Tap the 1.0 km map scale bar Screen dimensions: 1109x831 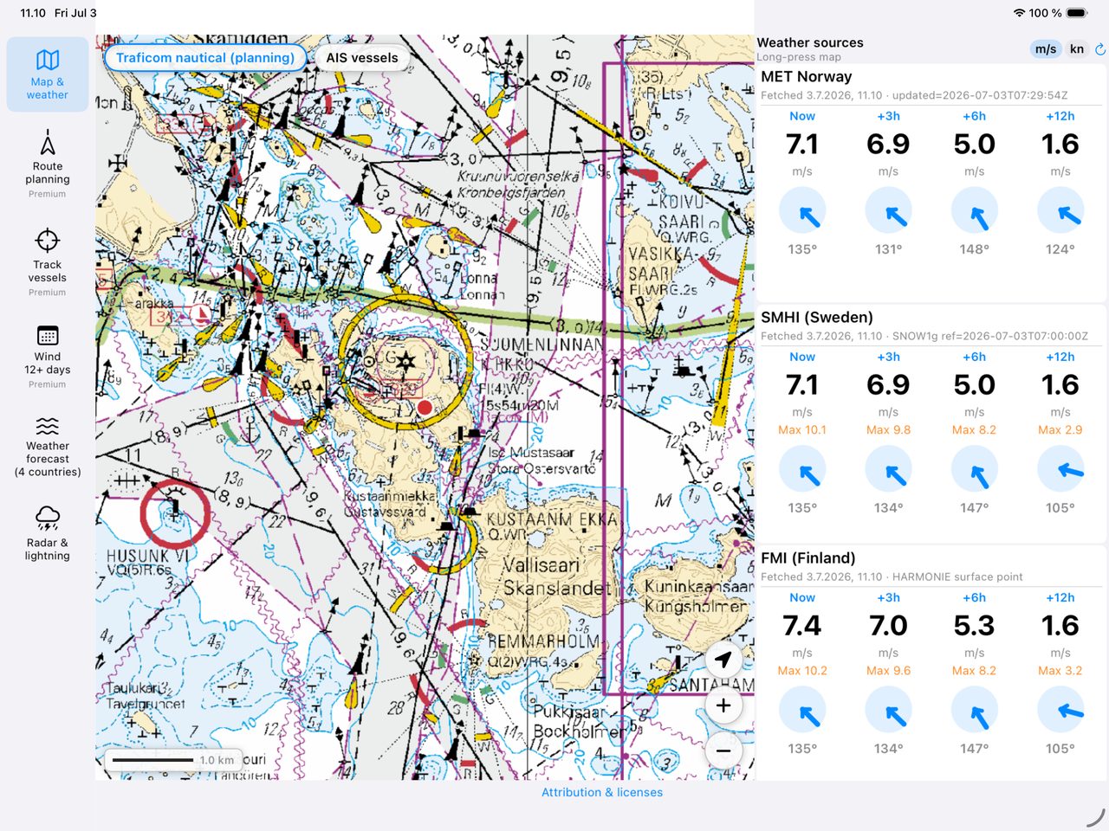point(173,760)
